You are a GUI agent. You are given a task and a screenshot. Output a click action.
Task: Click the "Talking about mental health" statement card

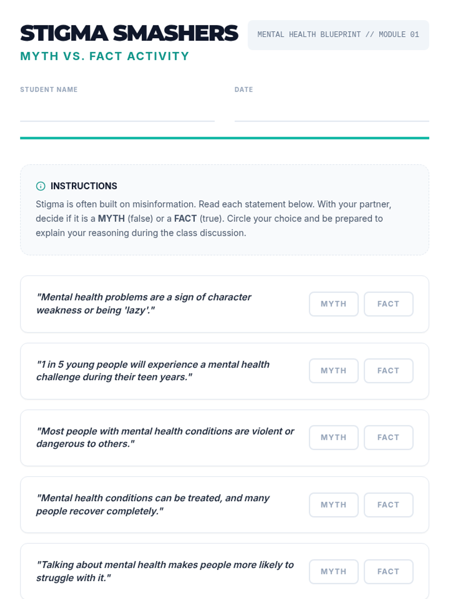(x=165, y=571)
